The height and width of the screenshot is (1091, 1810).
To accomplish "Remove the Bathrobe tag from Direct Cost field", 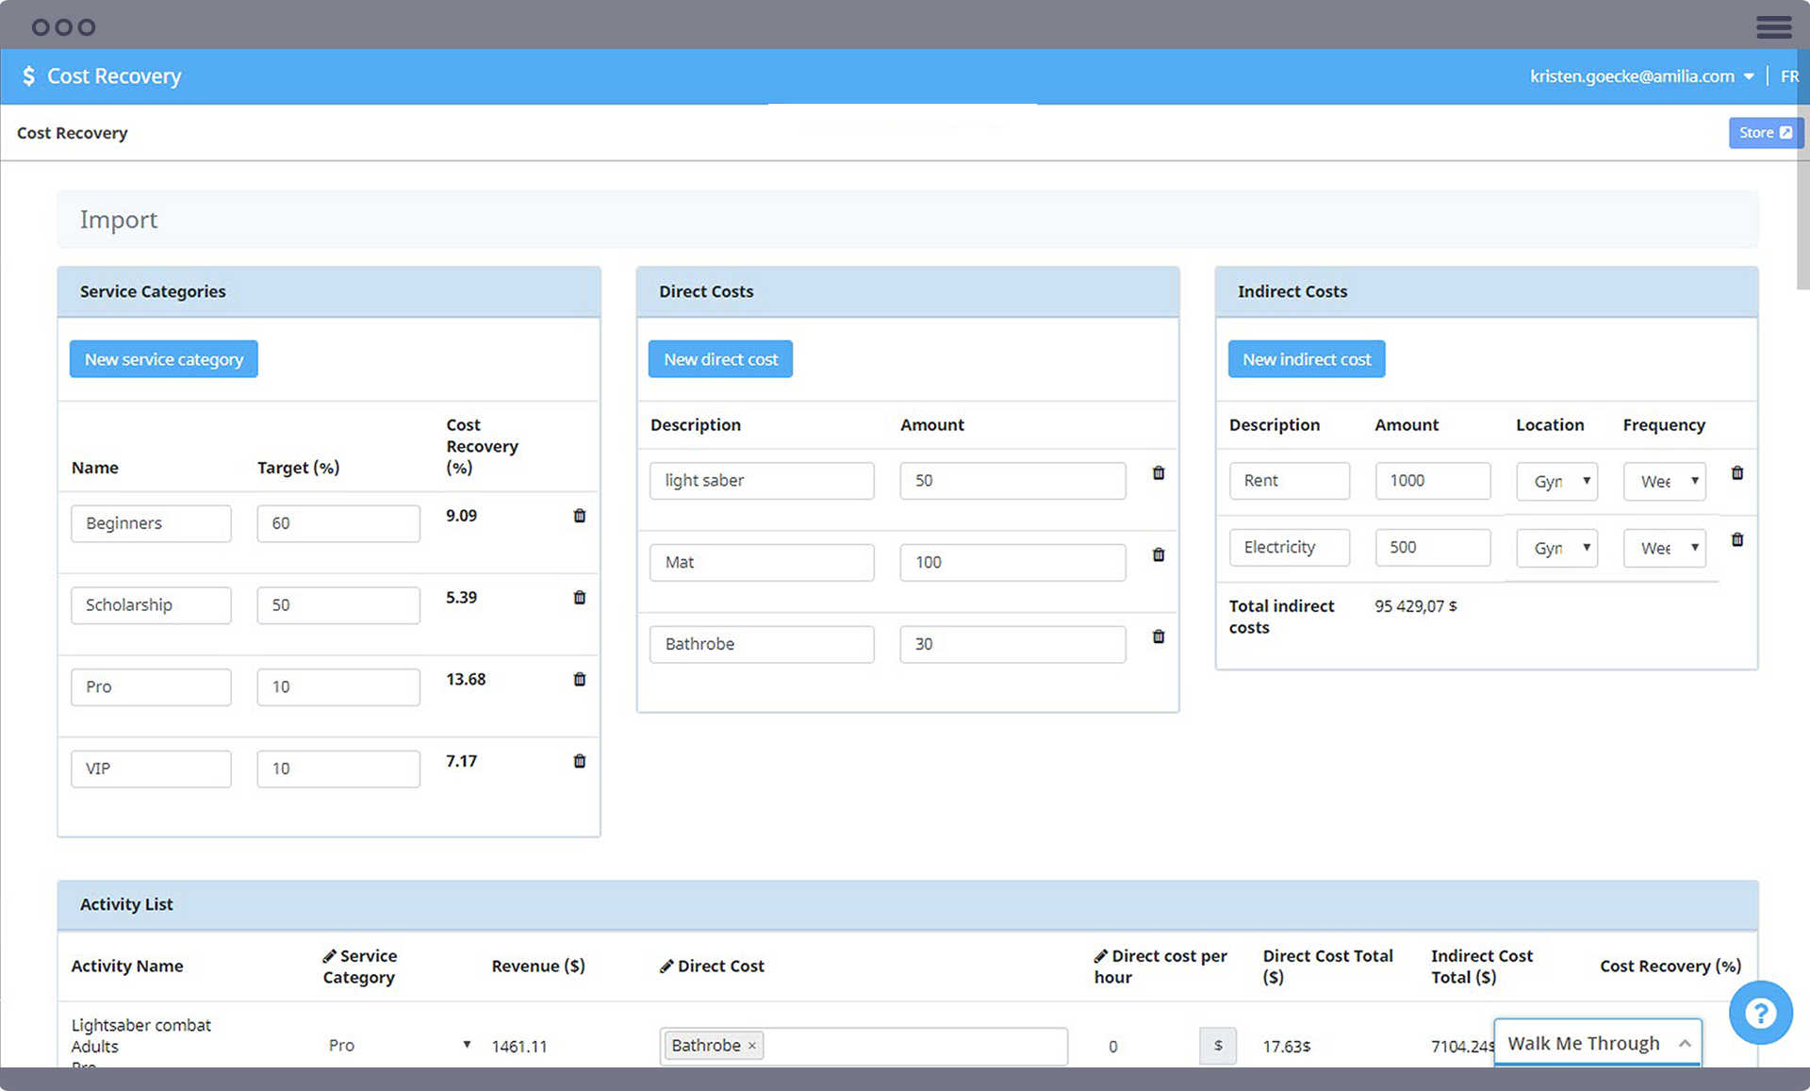I will [751, 1046].
